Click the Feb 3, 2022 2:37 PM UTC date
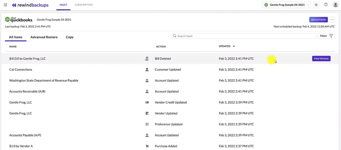Screen dimensions: 341x150 pyautogui.click(x=236, y=146)
